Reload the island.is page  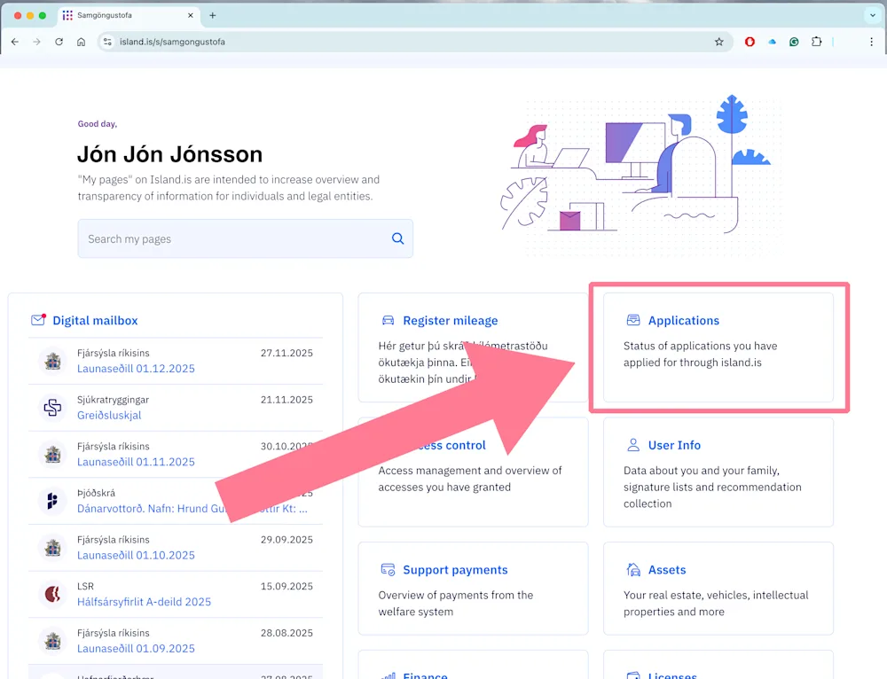click(x=59, y=42)
